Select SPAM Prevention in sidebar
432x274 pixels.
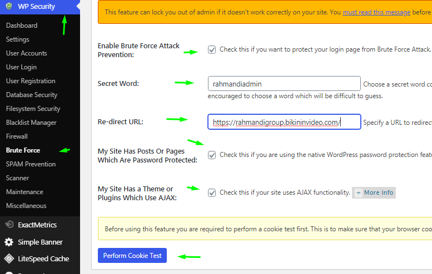pyautogui.click(x=31, y=164)
